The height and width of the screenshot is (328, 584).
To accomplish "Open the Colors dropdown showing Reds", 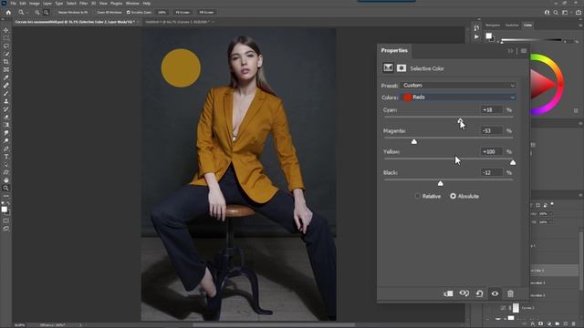I will pos(458,97).
